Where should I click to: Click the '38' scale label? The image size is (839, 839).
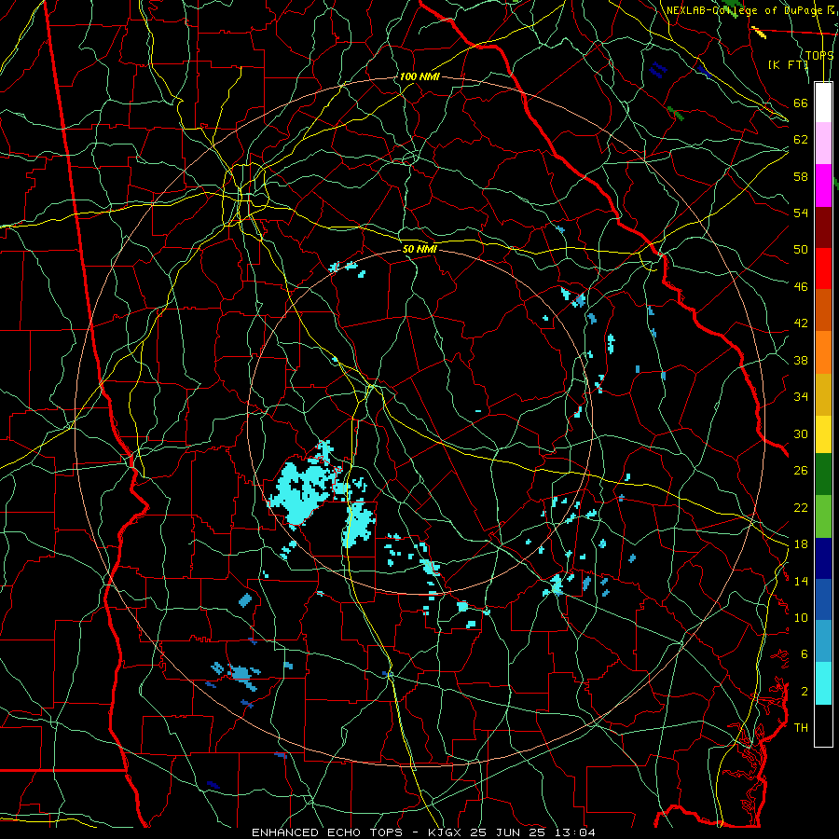801,361
